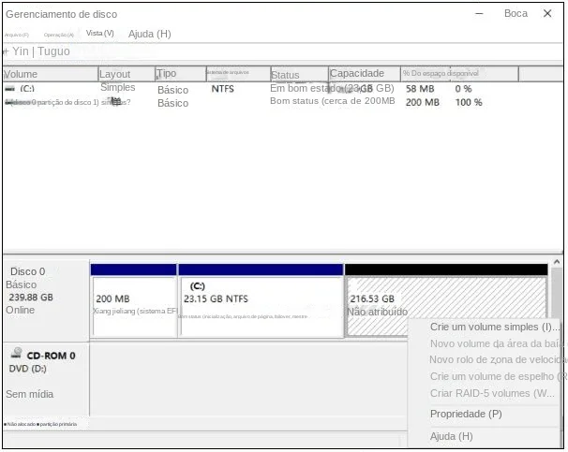Viewport: 568px width, 452px height.
Task: Click Ajuda (H) in the context menu
Action: 452,436
